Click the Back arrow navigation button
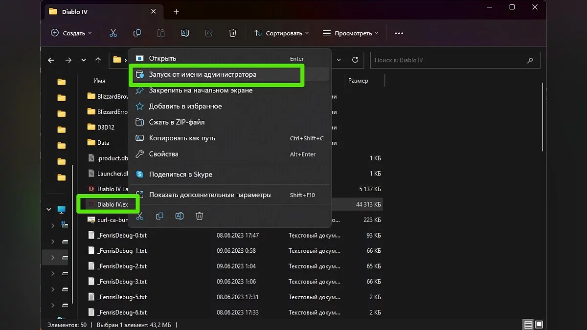Screen dimensions: 587x330 coord(51,60)
